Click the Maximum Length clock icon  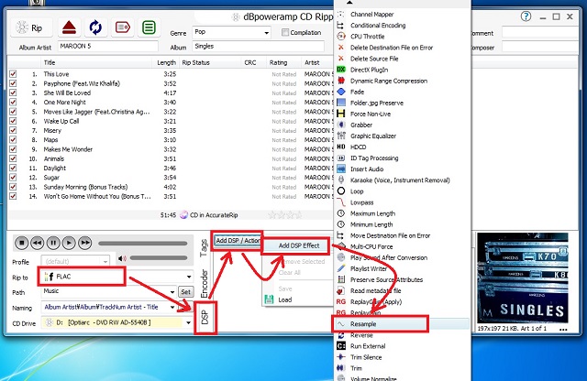pyautogui.click(x=340, y=213)
